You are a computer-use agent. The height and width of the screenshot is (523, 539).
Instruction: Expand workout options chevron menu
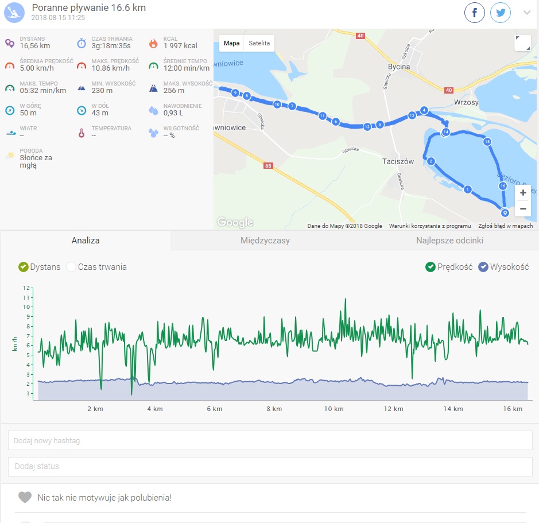tap(527, 13)
